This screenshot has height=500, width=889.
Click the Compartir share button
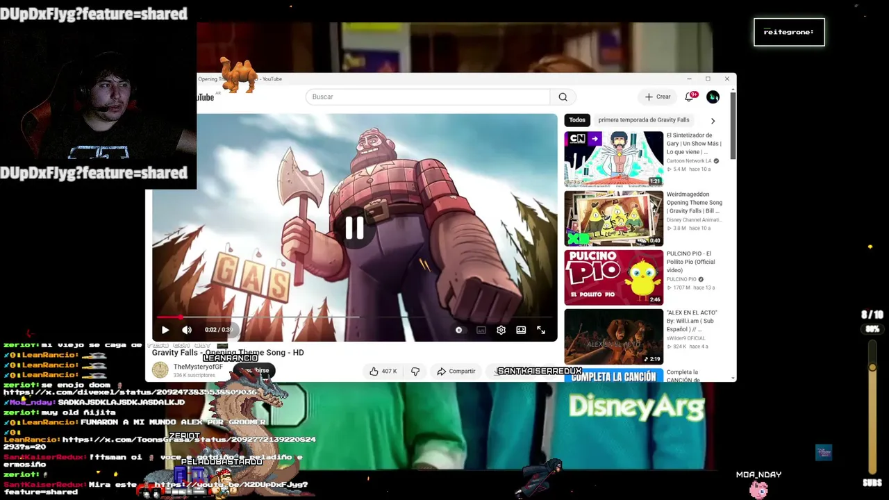click(x=456, y=372)
